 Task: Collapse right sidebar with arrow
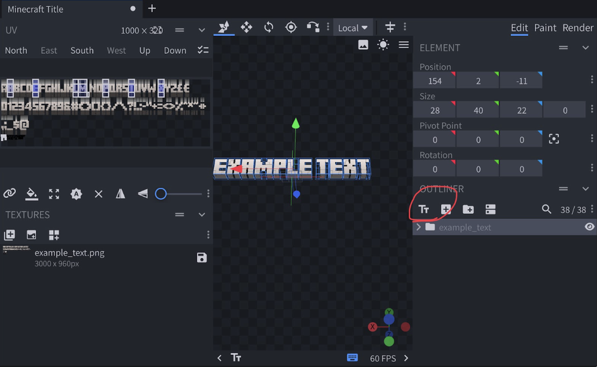pos(406,358)
